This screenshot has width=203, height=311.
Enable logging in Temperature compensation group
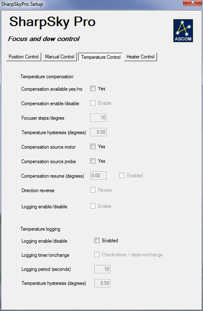[x=93, y=206]
